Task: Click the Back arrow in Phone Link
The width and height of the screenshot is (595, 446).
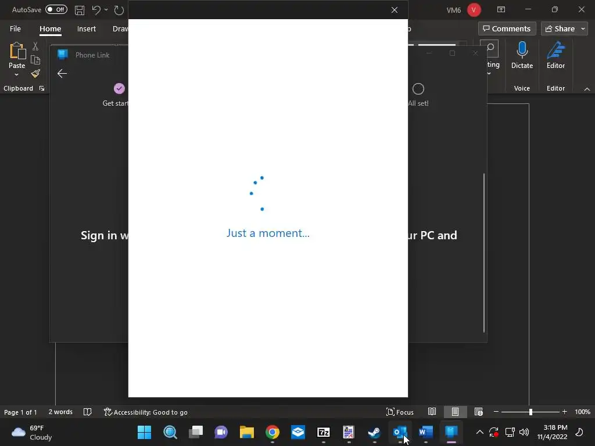Action: (x=62, y=74)
